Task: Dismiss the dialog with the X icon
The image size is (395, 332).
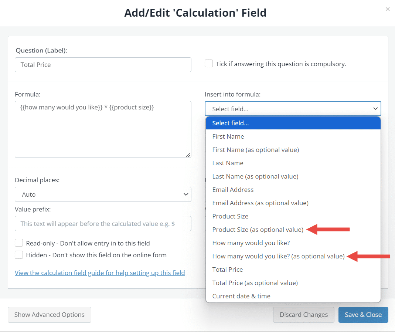Action: click(388, 9)
